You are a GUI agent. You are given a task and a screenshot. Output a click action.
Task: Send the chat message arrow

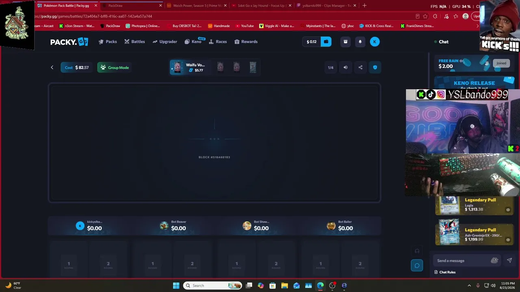[509, 261]
